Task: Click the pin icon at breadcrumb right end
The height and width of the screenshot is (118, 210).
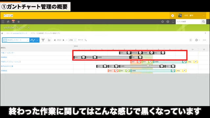Action: (205, 33)
